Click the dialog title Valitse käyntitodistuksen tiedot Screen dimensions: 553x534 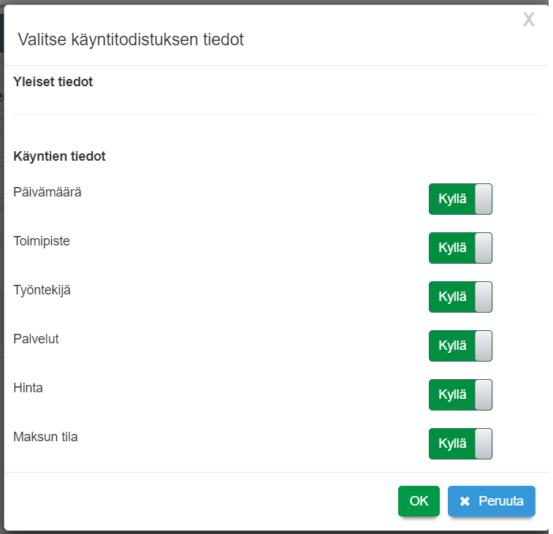[x=131, y=39]
